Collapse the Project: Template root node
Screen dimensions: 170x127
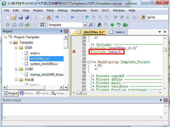(5, 37)
